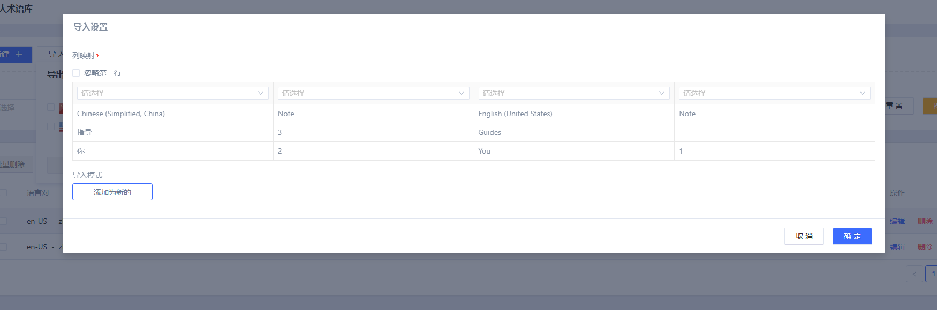Viewport: 937px width, 310px height.
Task: Select the 添加为新的 import mode
Action: 112,192
